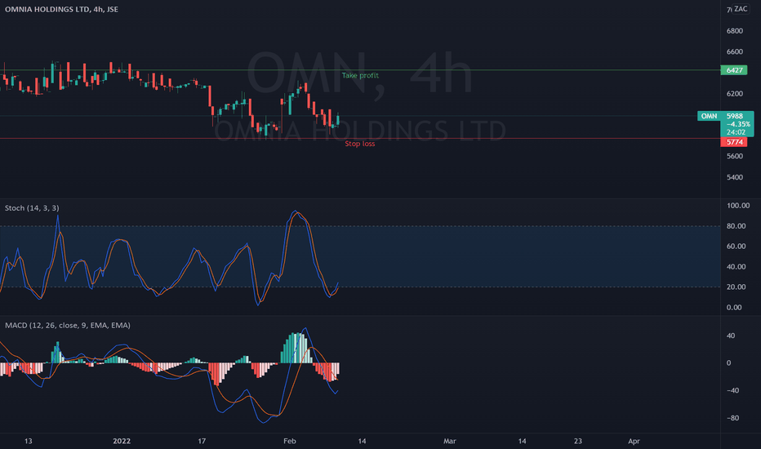Click the Stoch 60.00 axis value
Image resolution: width=761 pixels, height=449 pixels.
click(x=737, y=246)
